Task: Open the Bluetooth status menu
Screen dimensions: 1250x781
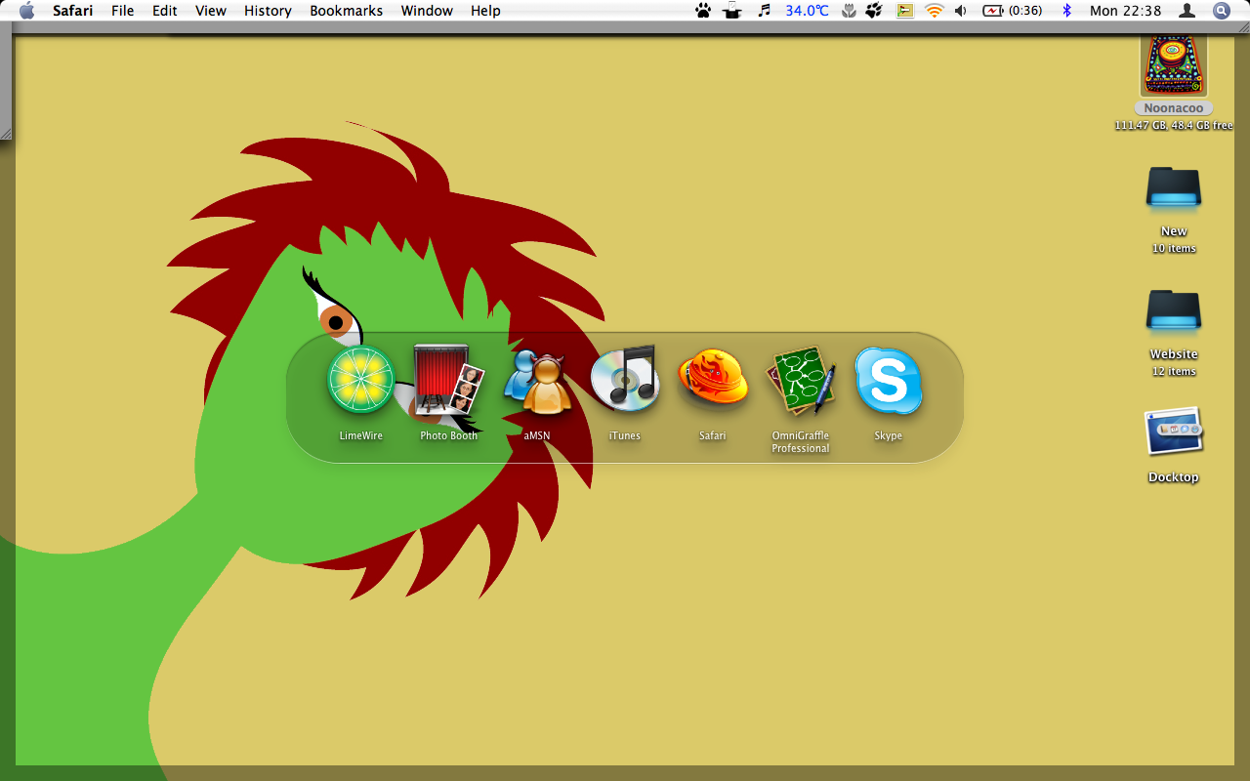Action: point(1066,11)
